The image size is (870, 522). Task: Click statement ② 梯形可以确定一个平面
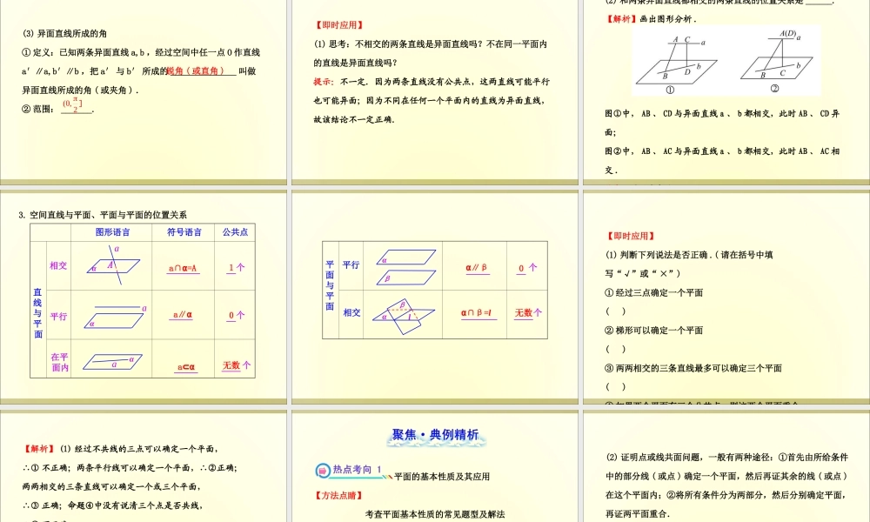pyautogui.click(x=653, y=331)
